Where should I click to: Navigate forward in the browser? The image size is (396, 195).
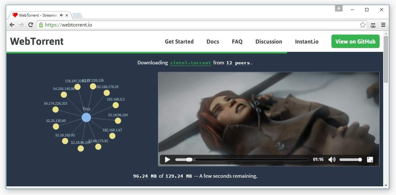click(x=21, y=25)
